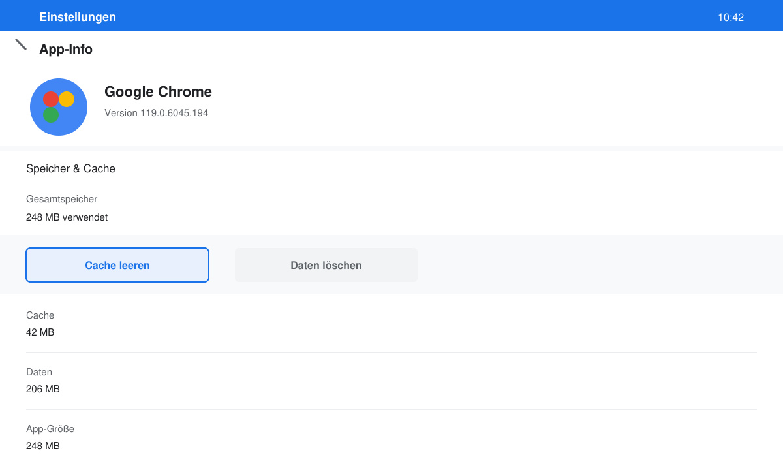Click the Daten löschen button
The width and height of the screenshot is (783, 470).
click(x=326, y=265)
